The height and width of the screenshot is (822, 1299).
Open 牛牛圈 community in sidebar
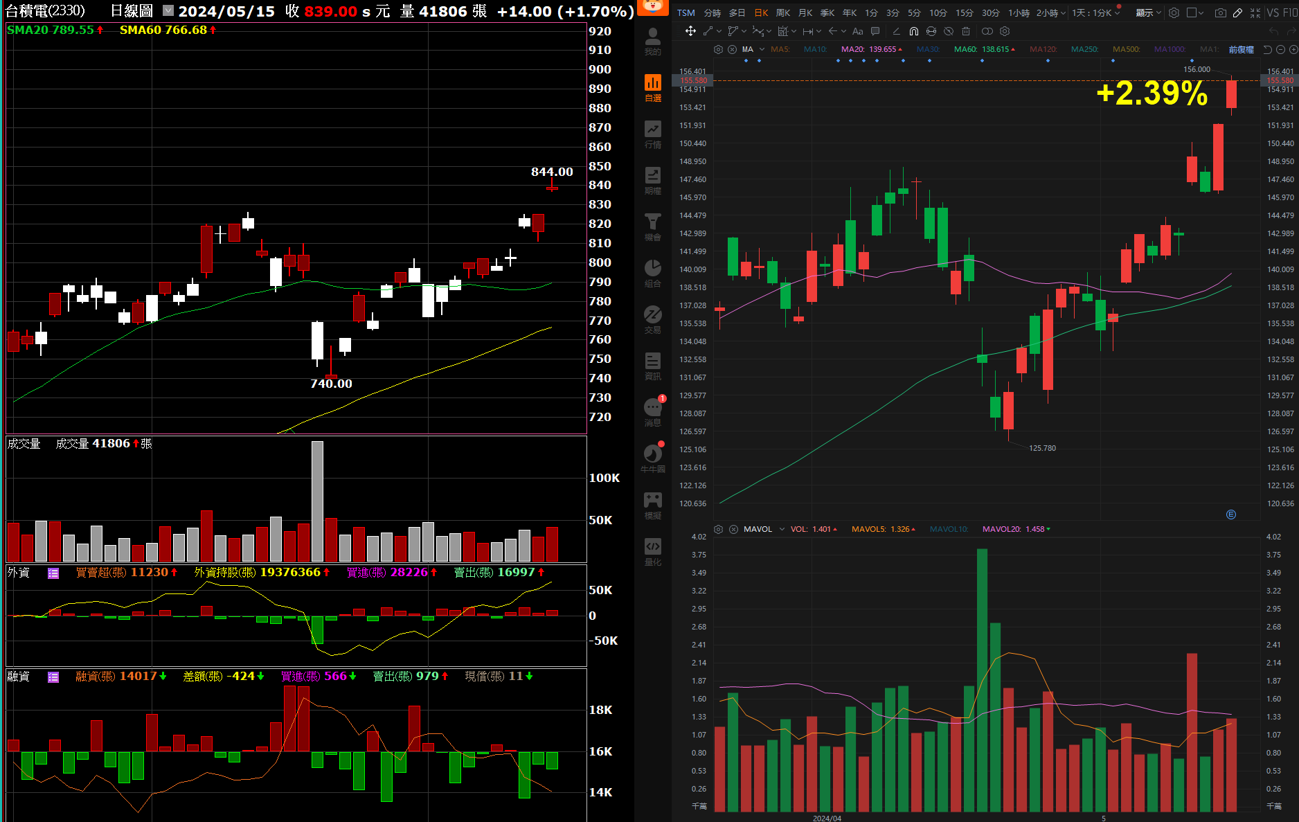(x=653, y=459)
